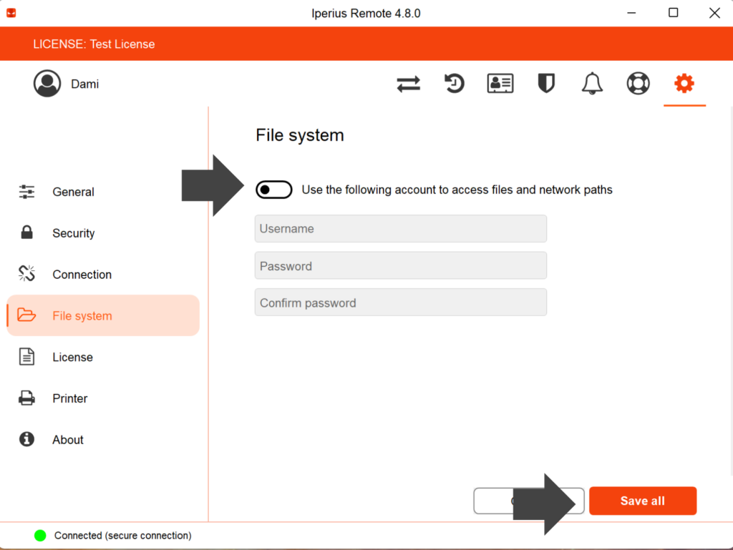The height and width of the screenshot is (550, 733).
Task: Click the Confirm password input field
Action: click(401, 303)
